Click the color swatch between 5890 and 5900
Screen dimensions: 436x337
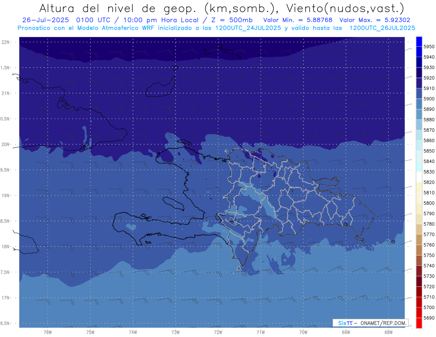(419, 104)
